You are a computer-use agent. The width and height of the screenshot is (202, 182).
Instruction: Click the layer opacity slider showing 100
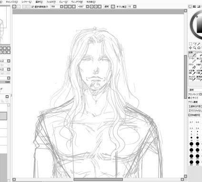(x=5, y=82)
